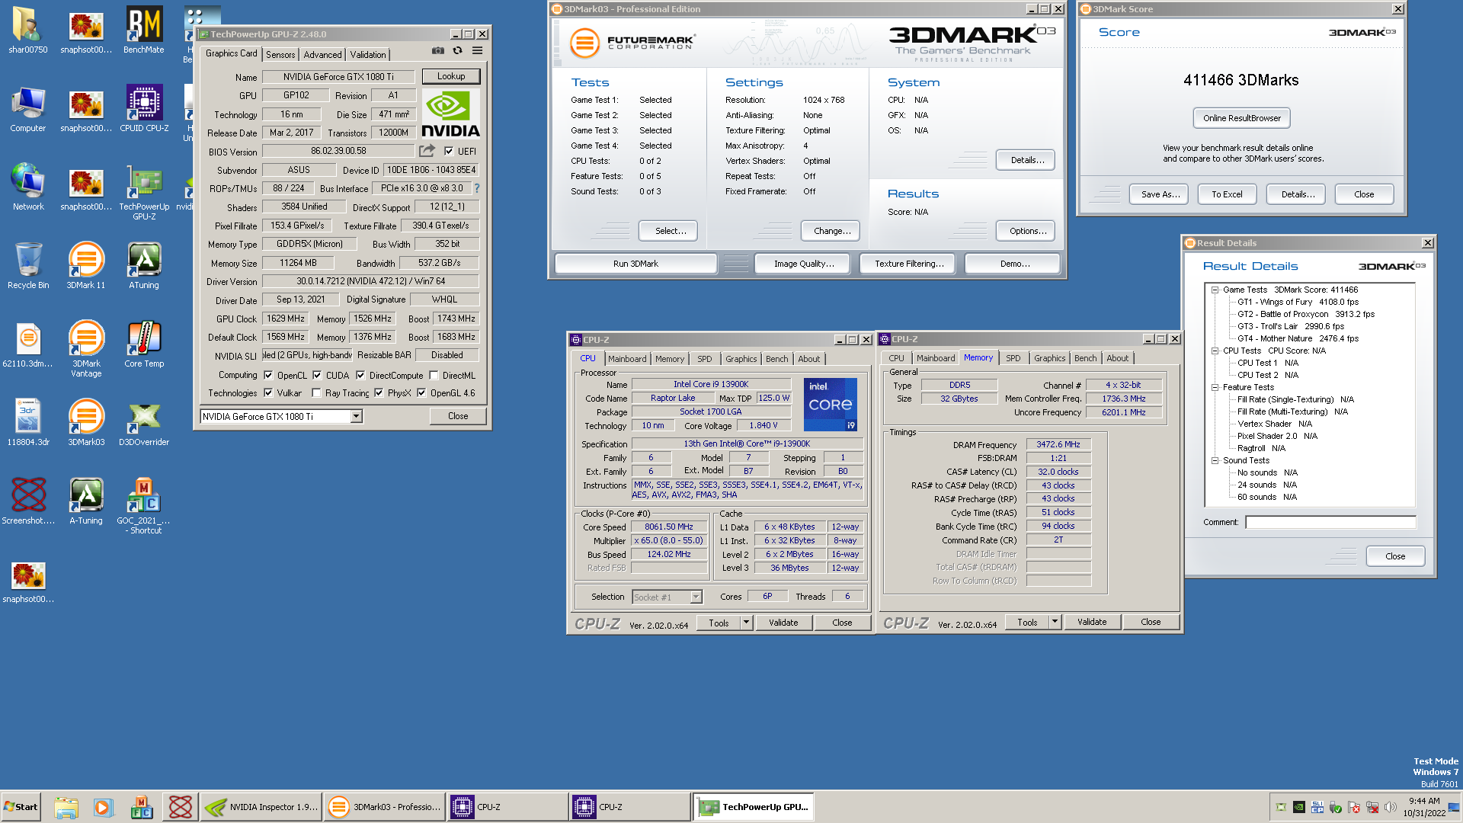Click the Validate button in left CPU-Z
The height and width of the screenshot is (823, 1463).
point(783,623)
